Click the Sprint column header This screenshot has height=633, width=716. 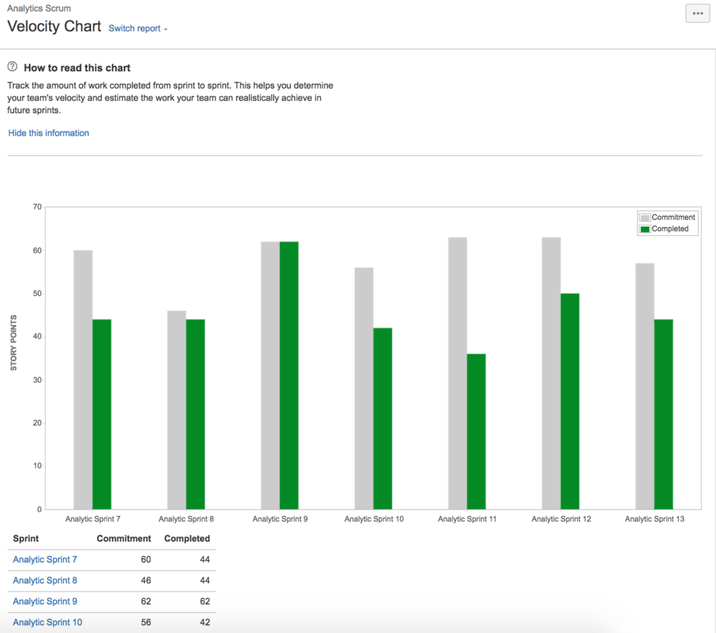point(25,538)
